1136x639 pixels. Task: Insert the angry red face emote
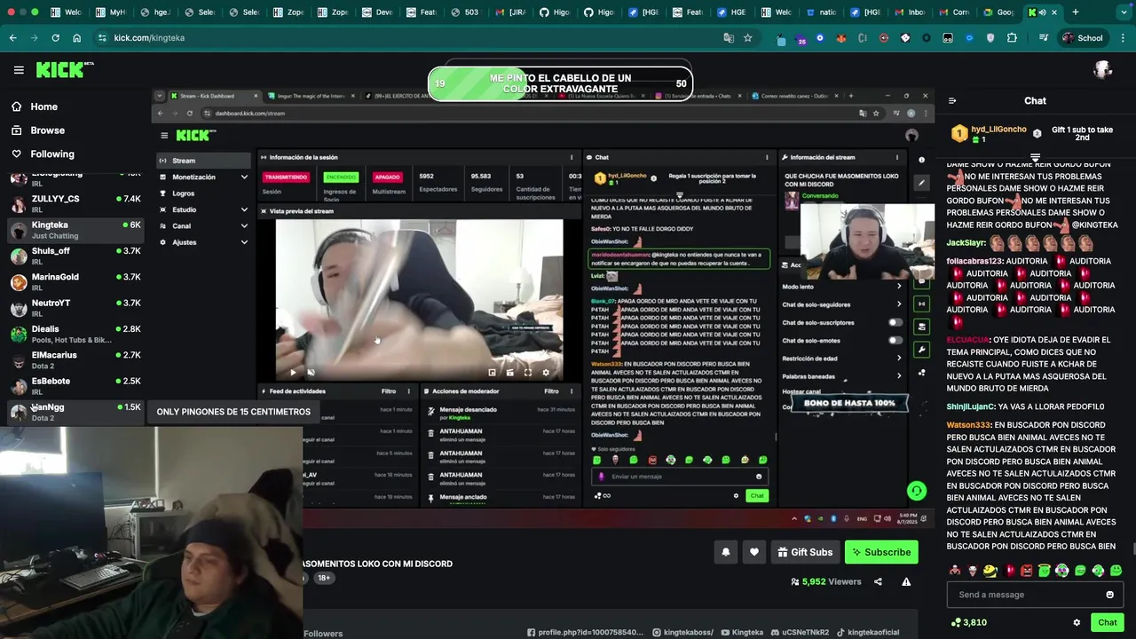(x=1027, y=571)
